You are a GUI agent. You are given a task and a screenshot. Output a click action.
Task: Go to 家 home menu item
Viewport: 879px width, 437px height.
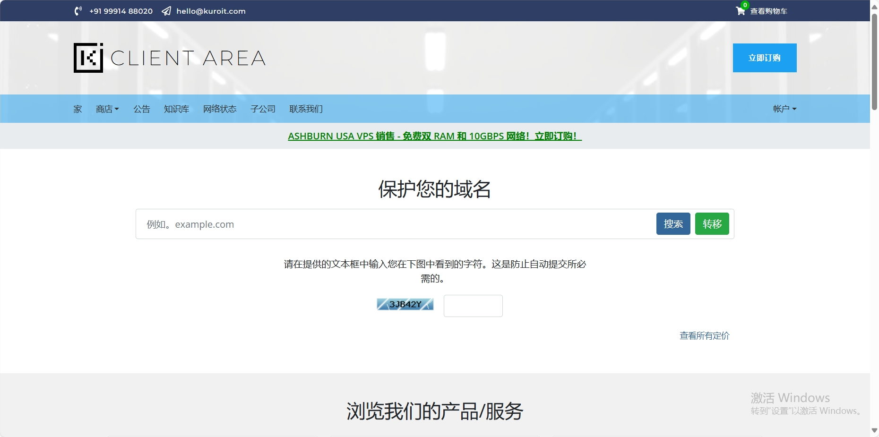(x=78, y=109)
